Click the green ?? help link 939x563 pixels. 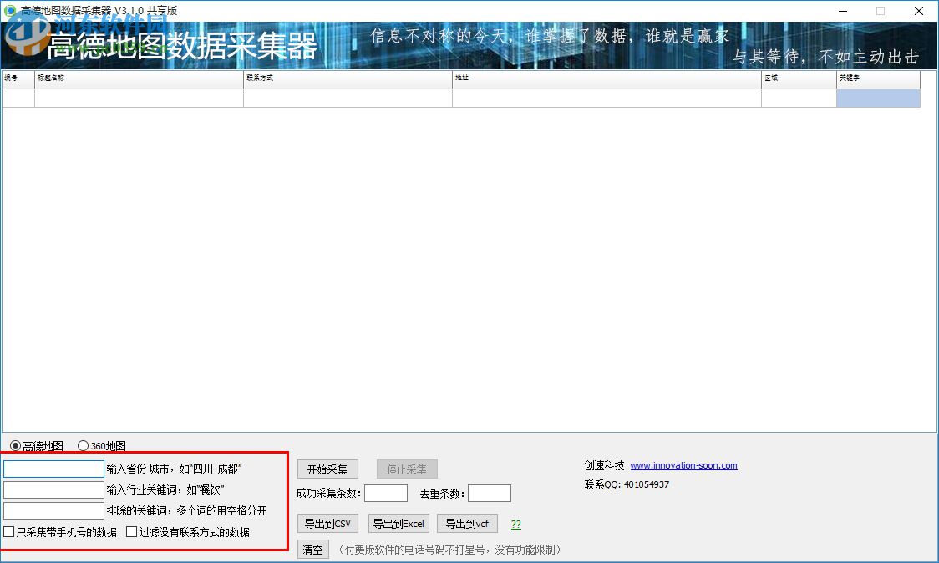pyautogui.click(x=515, y=523)
